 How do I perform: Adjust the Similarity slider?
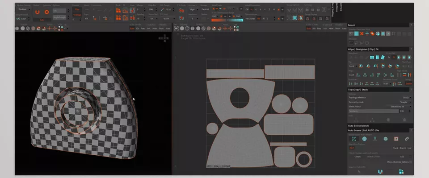(374, 111)
